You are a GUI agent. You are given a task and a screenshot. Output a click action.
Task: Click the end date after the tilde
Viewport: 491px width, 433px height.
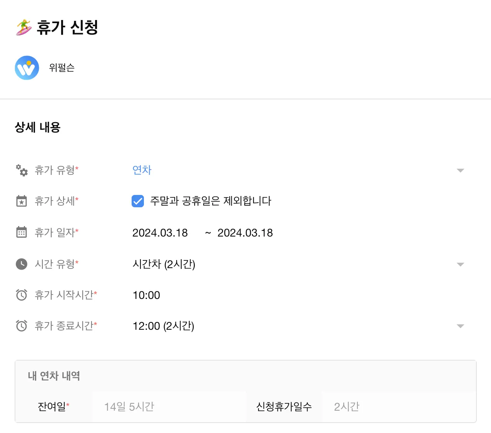[245, 233]
